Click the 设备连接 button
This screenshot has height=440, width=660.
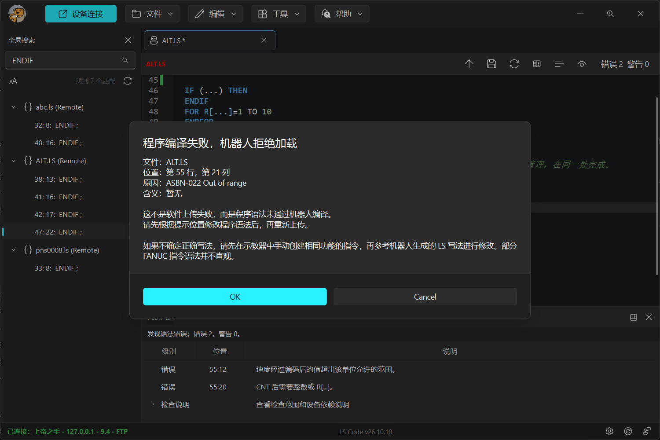tap(81, 14)
